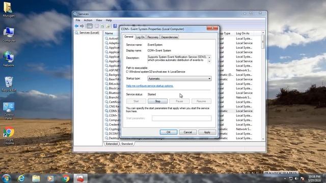Click the gear icon beside CNG Key service
Screen dimensions: 326x183
point(106,106)
